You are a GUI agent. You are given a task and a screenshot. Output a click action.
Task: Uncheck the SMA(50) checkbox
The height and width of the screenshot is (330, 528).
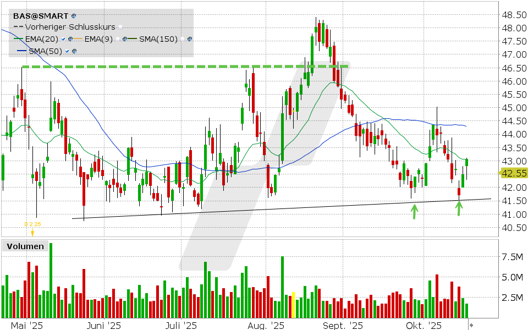coord(68,51)
